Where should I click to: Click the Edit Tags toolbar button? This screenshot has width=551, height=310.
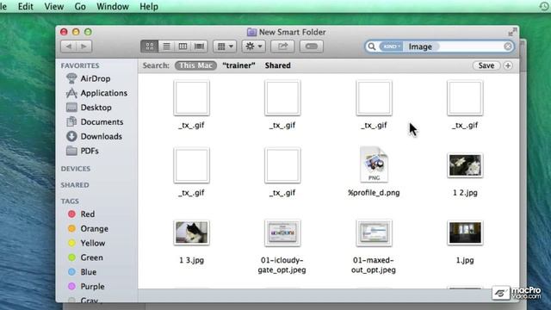(x=312, y=46)
